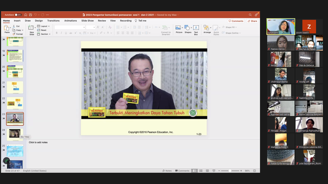
Task: Click the Format painter icon
Action: click(x=14, y=34)
